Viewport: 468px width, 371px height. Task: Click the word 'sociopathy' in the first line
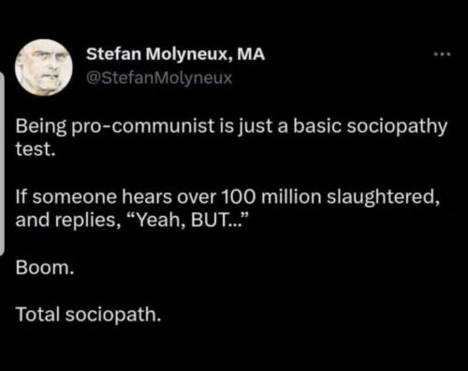pyautogui.click(x=397, y=127)
